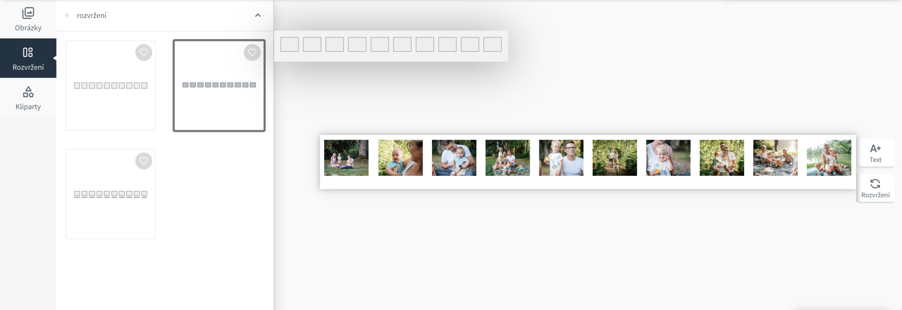
Task: Open the Obrázky images panel
Action: (28, 19)
